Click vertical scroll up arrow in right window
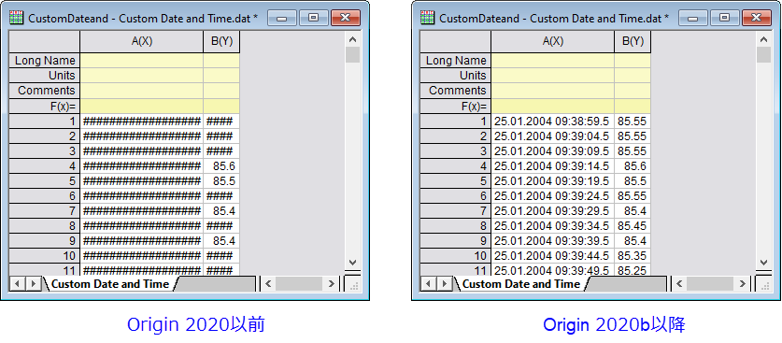 tap(763, 39)
